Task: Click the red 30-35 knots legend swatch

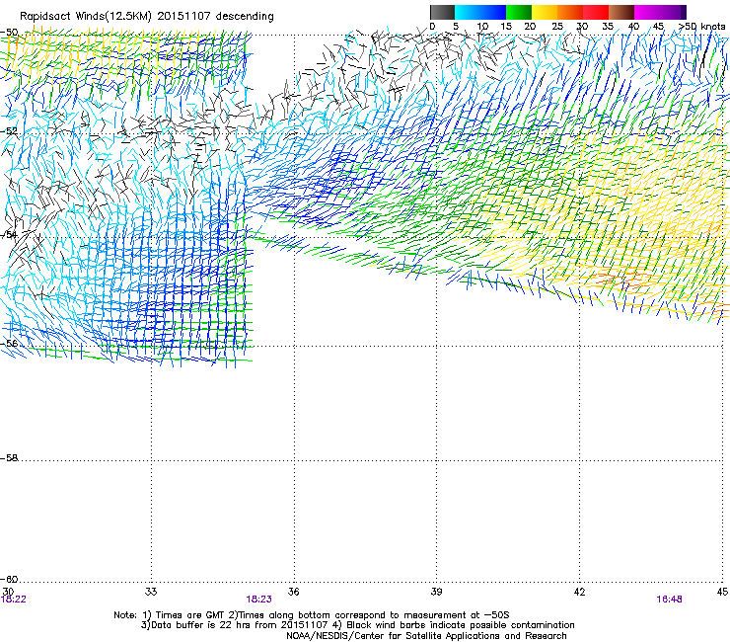Action: point(596,12)
